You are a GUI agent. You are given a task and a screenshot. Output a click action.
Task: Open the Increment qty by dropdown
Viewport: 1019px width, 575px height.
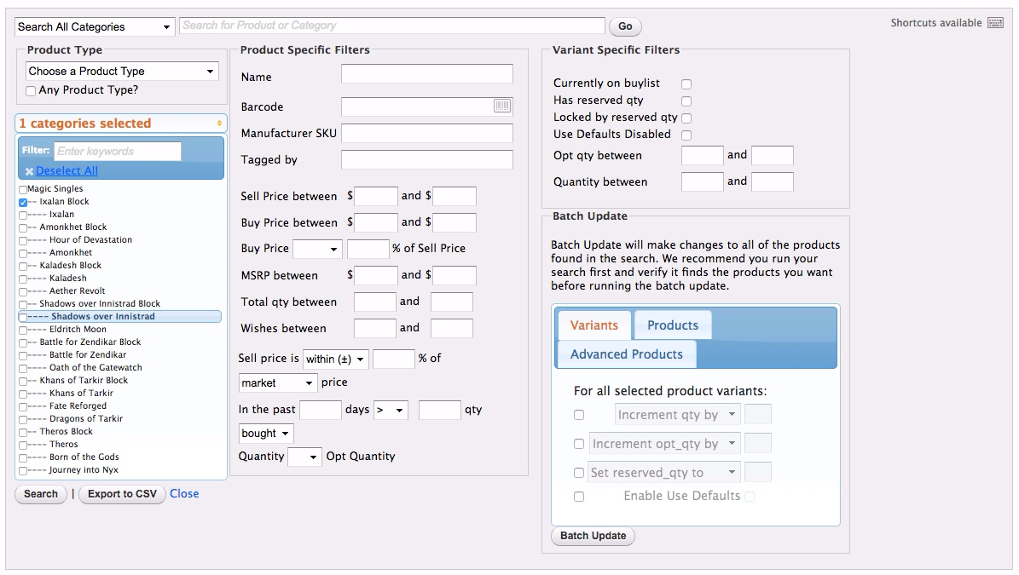[677, 414]
